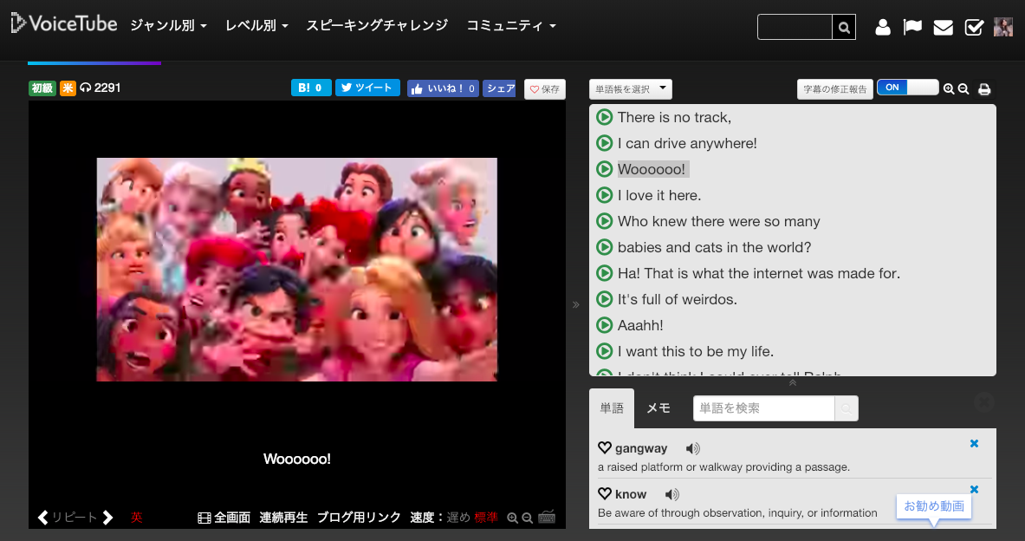The height and width of the screenshot is (541, 1025).
Task: Open the envelope messages icon
Action: (x=943, y=28)
